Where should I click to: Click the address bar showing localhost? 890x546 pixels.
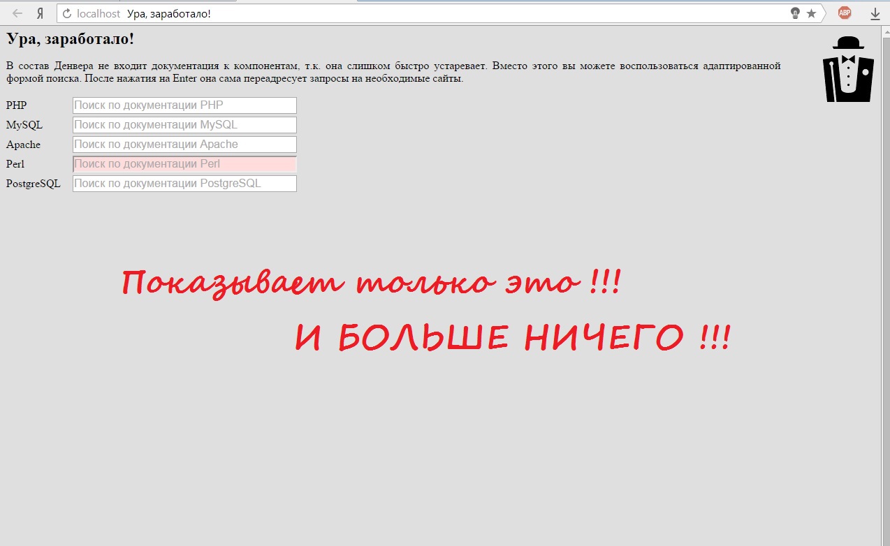[x=440, y=13]
